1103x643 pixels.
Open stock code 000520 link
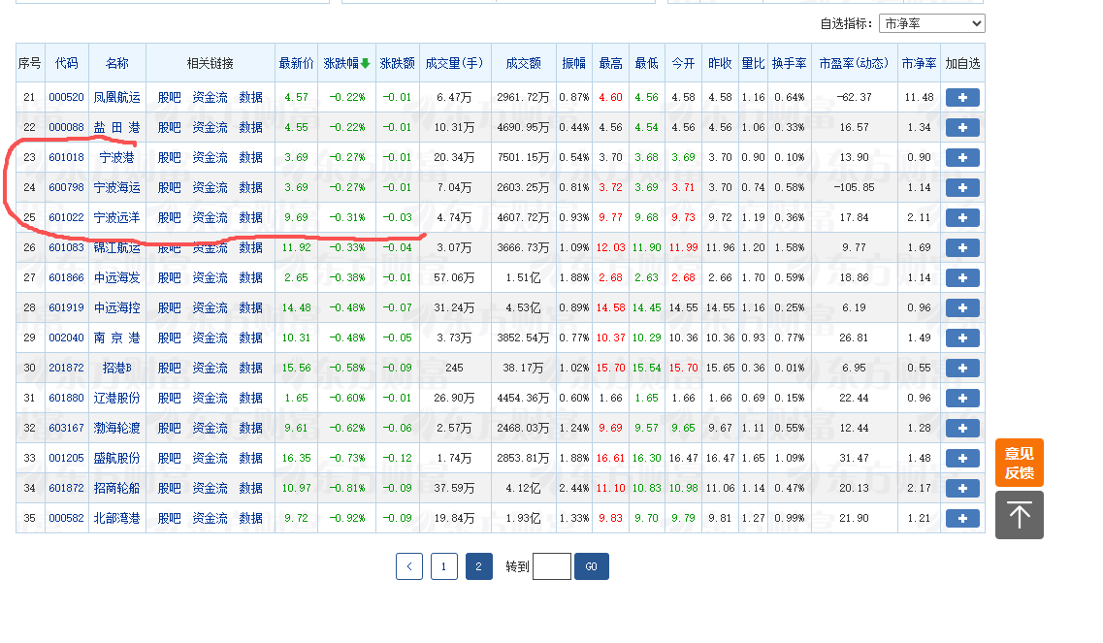[x=66, y=97]
